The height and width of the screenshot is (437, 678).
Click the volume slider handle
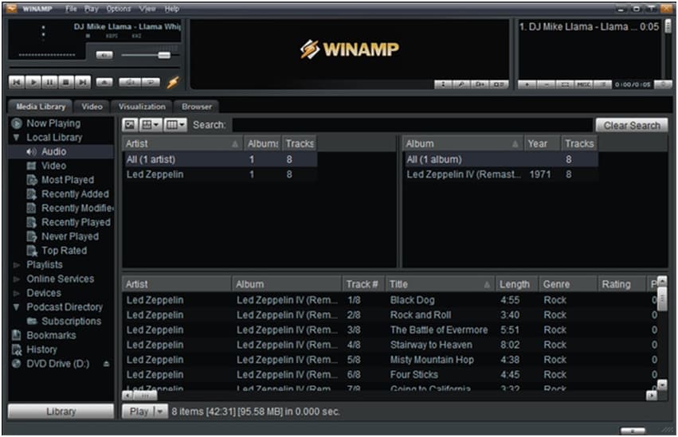pos(164,55)
